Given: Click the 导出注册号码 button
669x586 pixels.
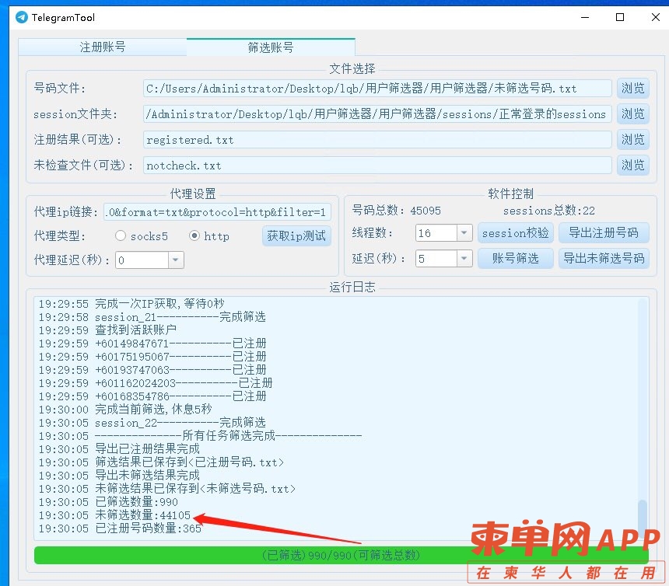Looking at the screenshot, I should [x=604, y=233].
